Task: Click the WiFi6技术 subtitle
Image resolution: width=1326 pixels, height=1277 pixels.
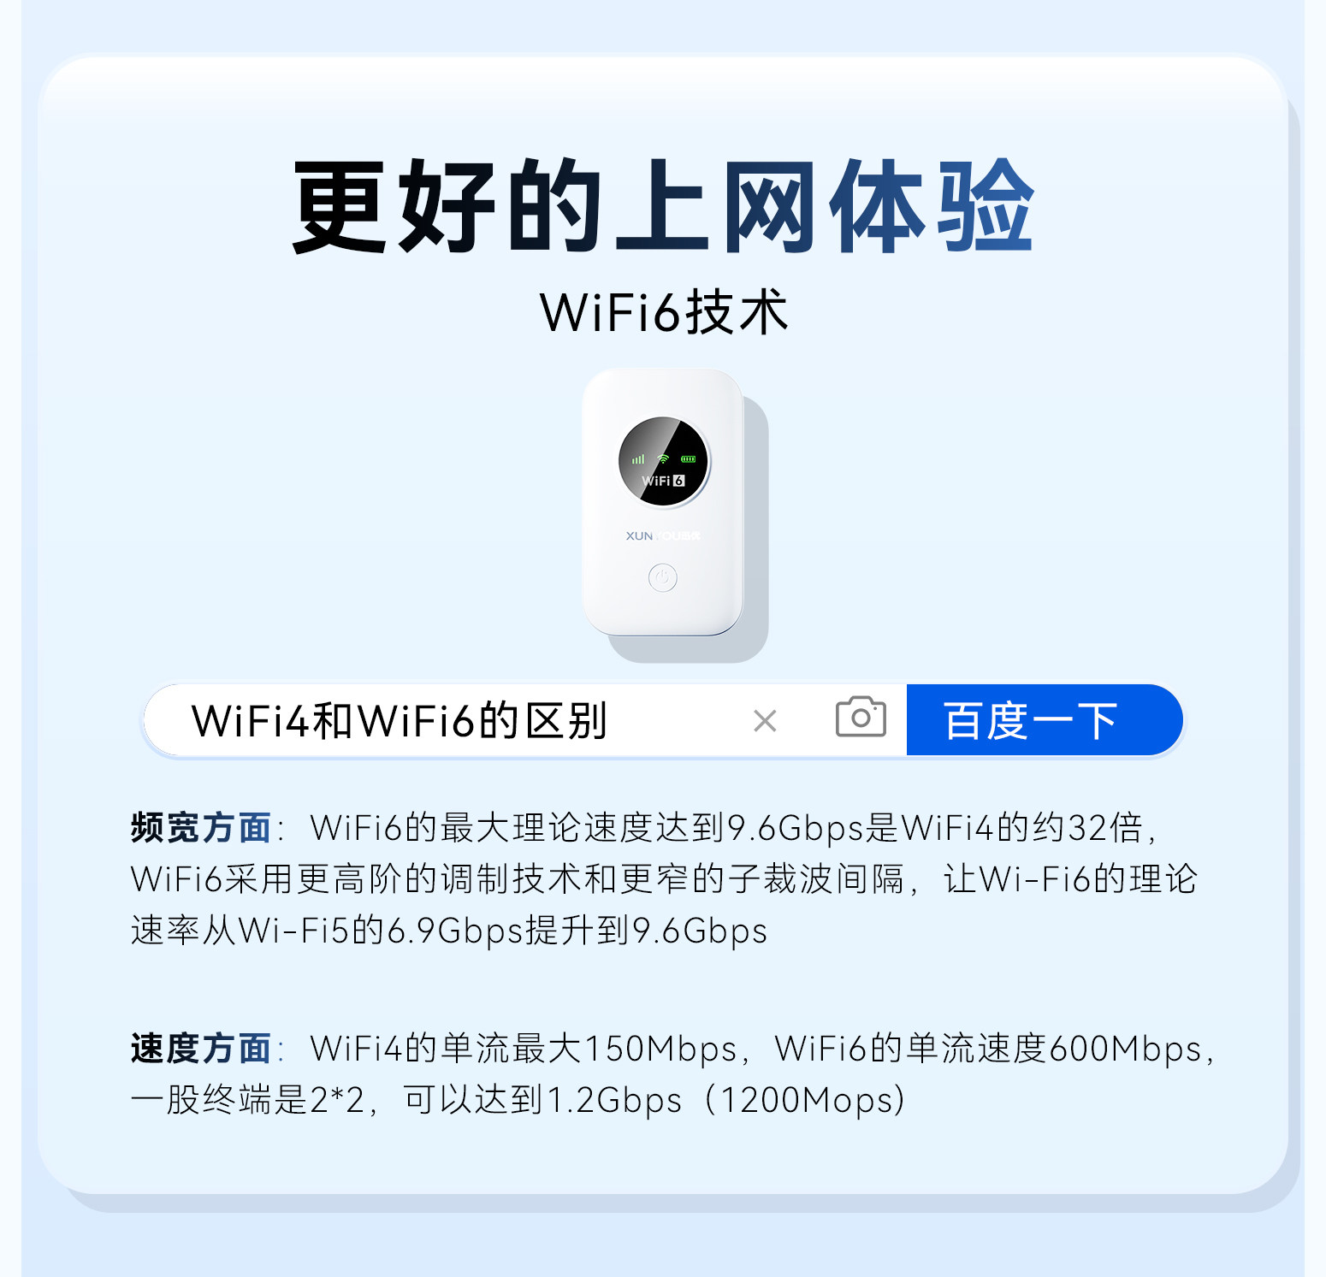Action: 663,312
